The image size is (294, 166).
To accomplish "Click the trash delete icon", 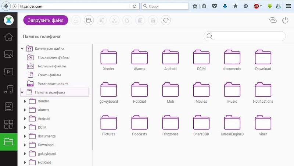I will [x=153, y=20].
